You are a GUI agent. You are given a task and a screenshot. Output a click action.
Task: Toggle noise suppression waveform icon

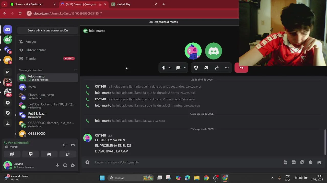(65, 145)
